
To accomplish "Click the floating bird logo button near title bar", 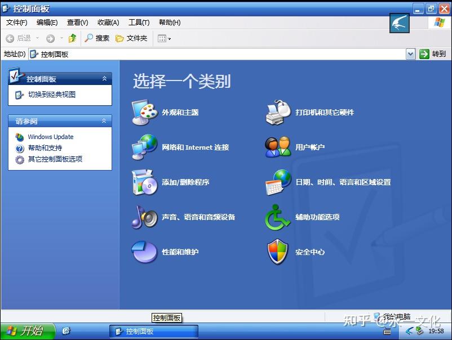I will coord(400,23).
